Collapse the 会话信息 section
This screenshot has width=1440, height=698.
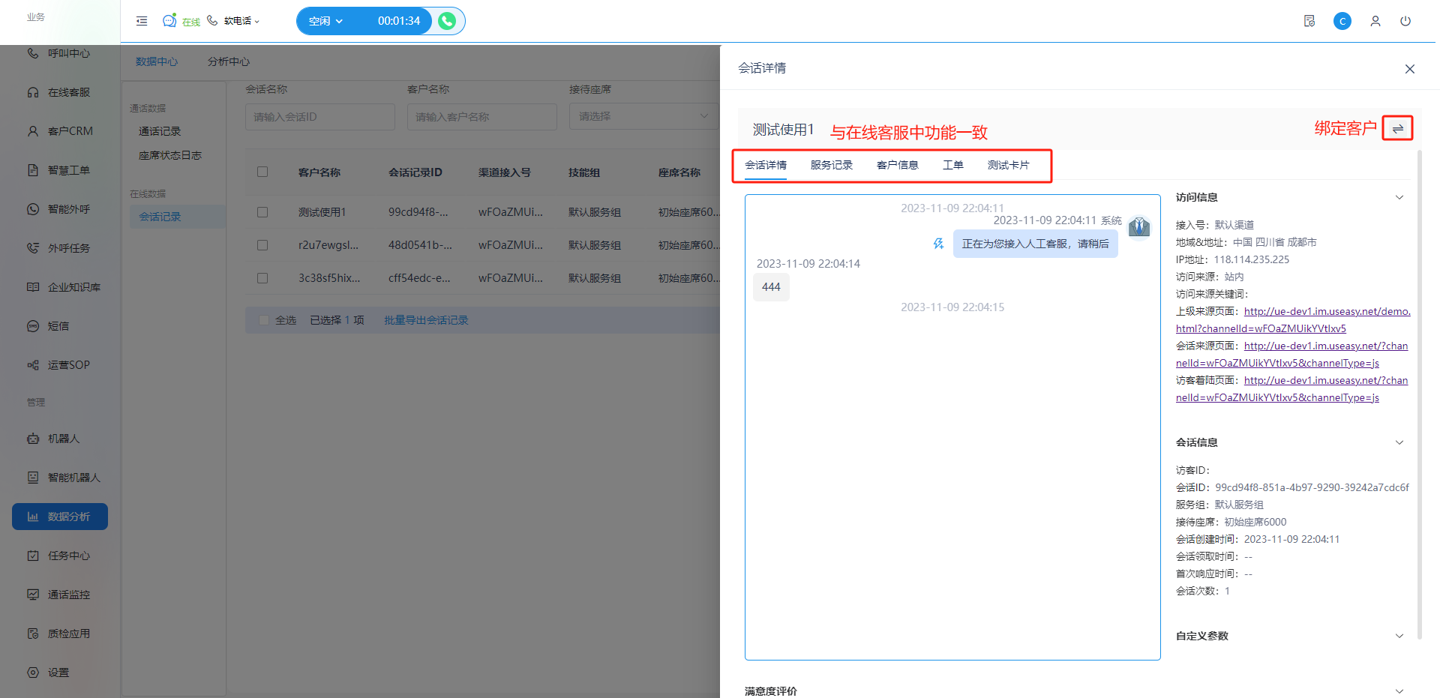coord(1399,442)
